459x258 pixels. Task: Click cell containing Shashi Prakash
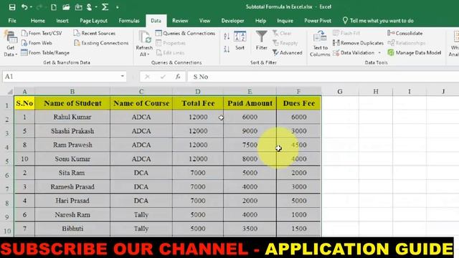(72, 130)
